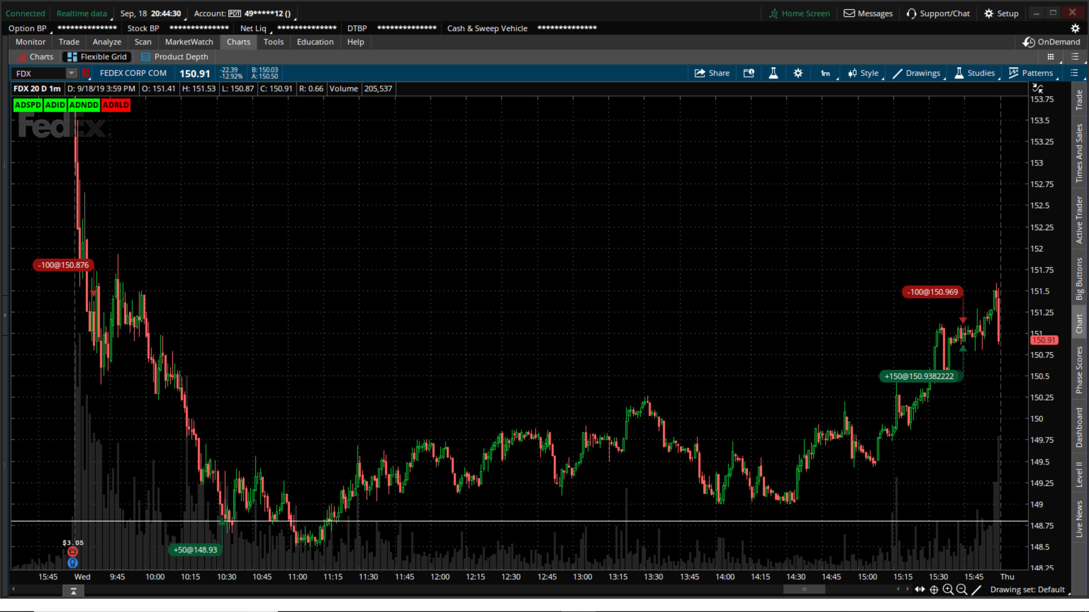Click the red symbol link number icon
Screen dimensions: 1089x612
[x=86, y=73]
